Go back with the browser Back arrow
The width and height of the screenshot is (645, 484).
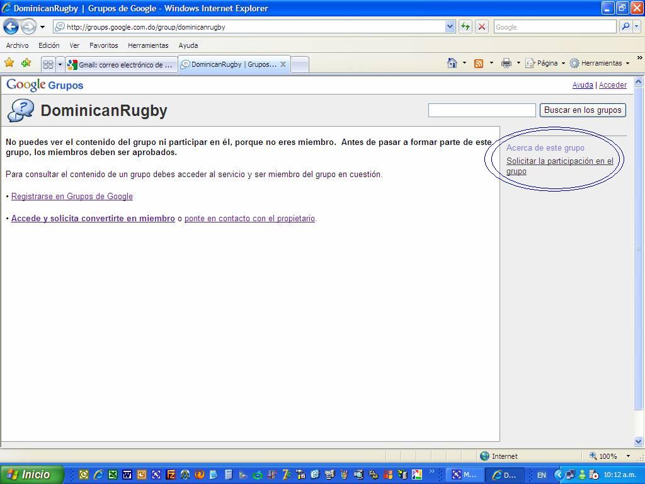[x=11, y=27]
